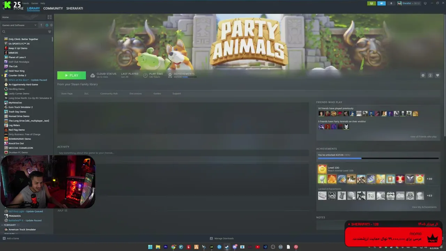Click the Steam icon on the taskbar
446x251 pixels.
tap(227, 247)
